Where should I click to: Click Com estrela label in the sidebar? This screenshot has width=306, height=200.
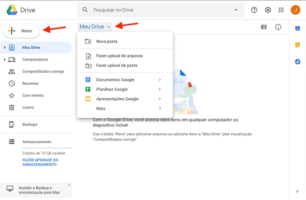pos(33,95)
